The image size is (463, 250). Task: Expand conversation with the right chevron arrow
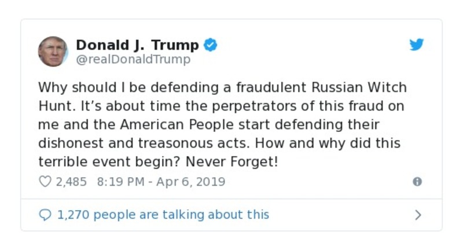[x=418, y=215]
